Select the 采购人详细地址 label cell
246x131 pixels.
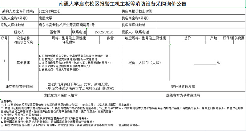pos(19,25)
